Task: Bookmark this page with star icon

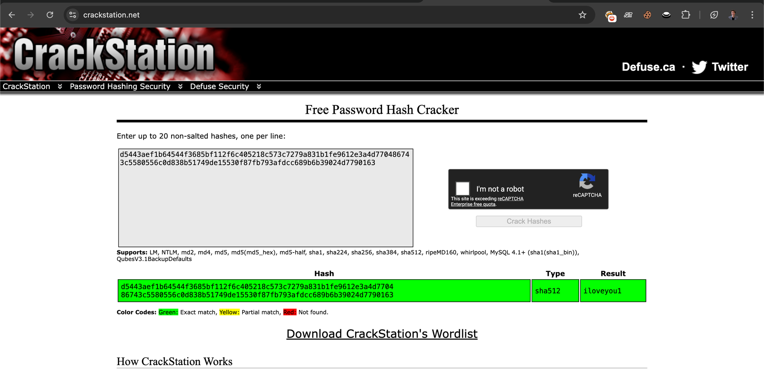Action: pyautogui.click(x=582, y=15)
